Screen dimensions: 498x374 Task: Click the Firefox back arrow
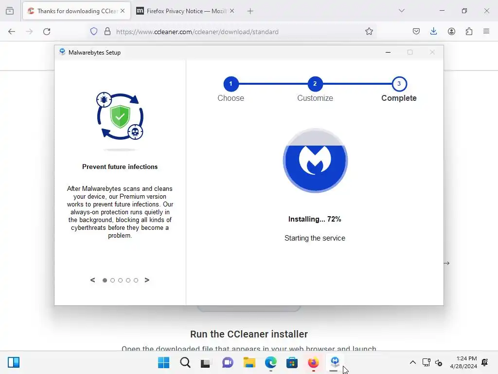(12, 32)
